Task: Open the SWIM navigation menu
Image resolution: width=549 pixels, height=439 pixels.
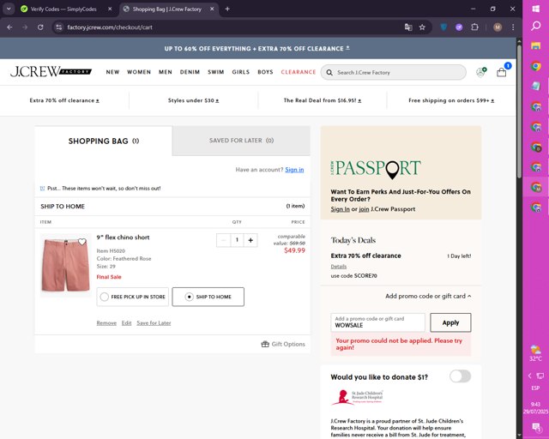Action: point(215,72)
